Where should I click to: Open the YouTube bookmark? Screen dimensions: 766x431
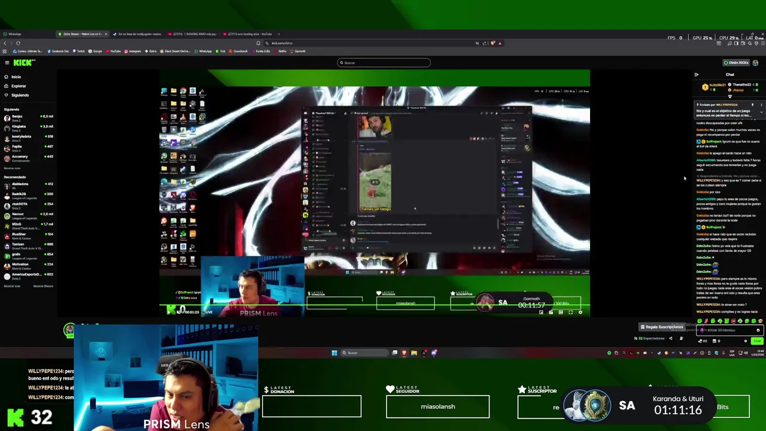click(x=113, y=51)
